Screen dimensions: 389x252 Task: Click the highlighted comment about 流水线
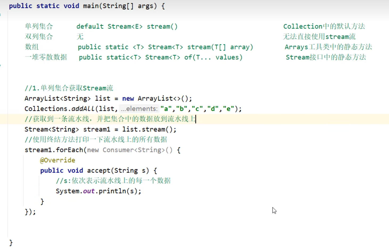tap(110, 119)
